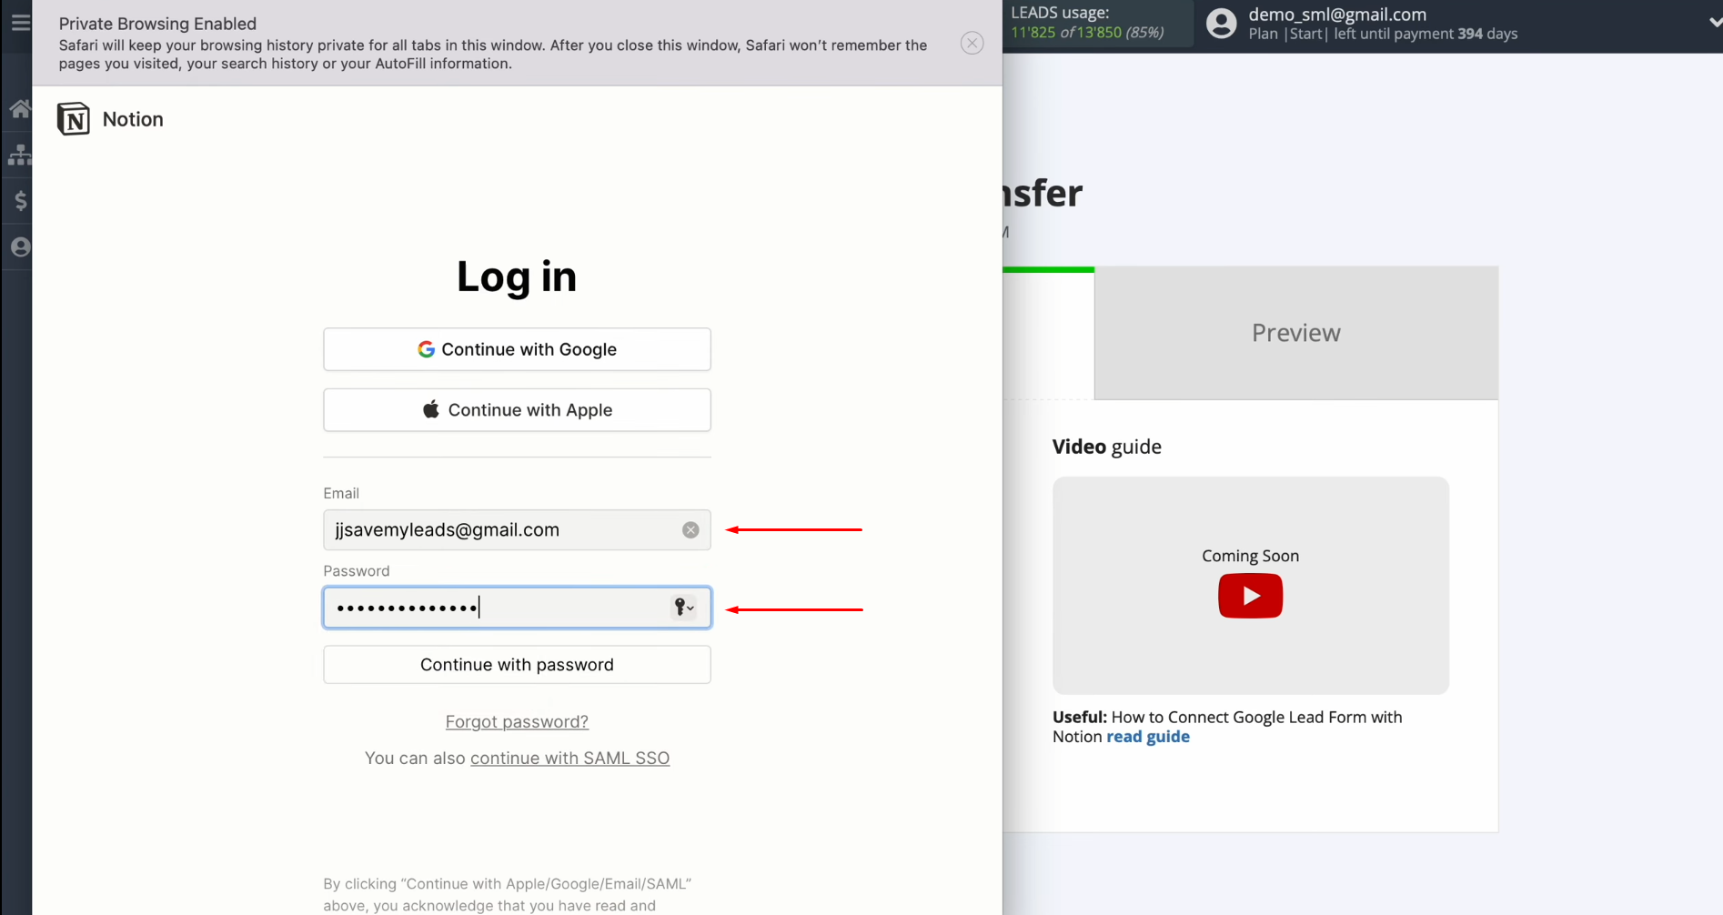Play the Coming Soon video guide
1723x915 pixels.
click(x=1250, y=597)
